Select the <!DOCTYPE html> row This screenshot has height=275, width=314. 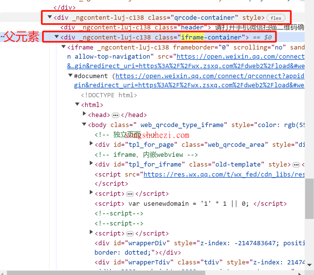[x=109, y=95]
